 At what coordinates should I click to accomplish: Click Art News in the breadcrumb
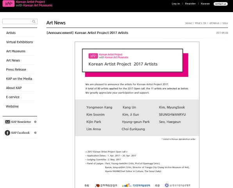click(214, 23)
